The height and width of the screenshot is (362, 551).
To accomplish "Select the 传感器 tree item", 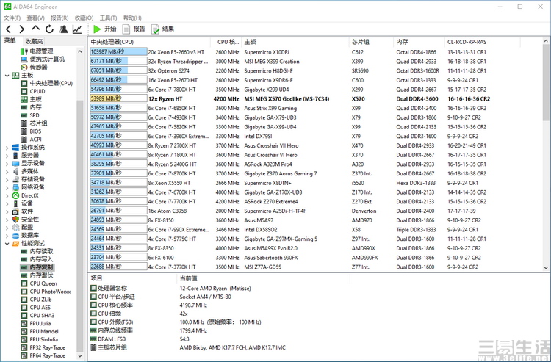I will (x=38, y=67).
